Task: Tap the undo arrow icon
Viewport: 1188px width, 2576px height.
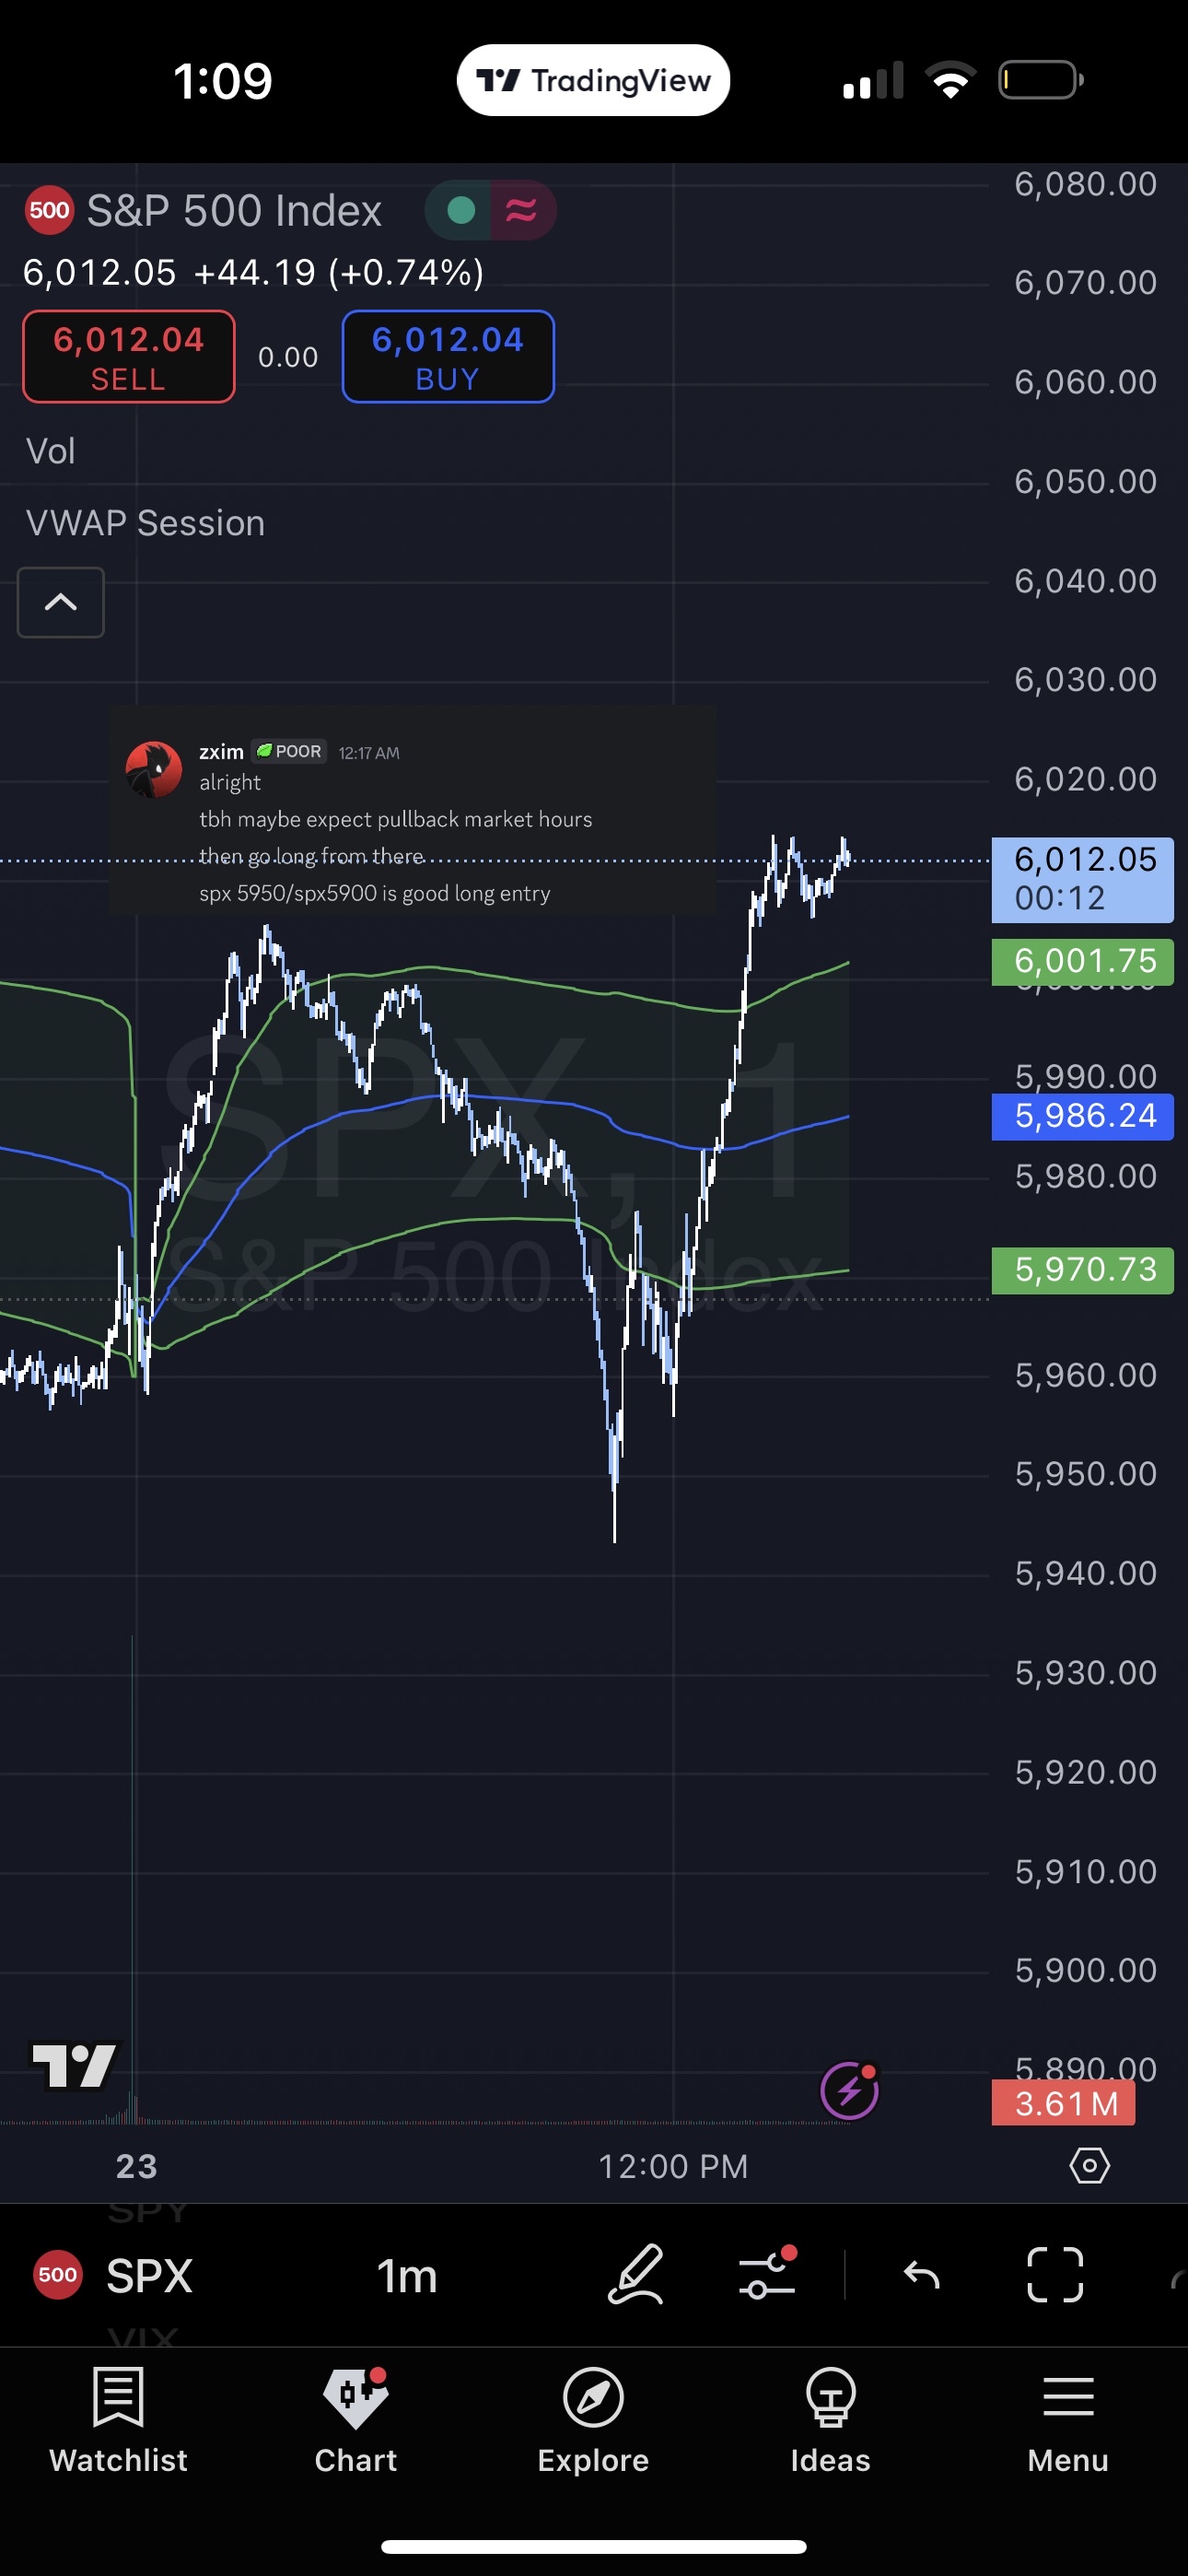Action: coord(921,2276)
